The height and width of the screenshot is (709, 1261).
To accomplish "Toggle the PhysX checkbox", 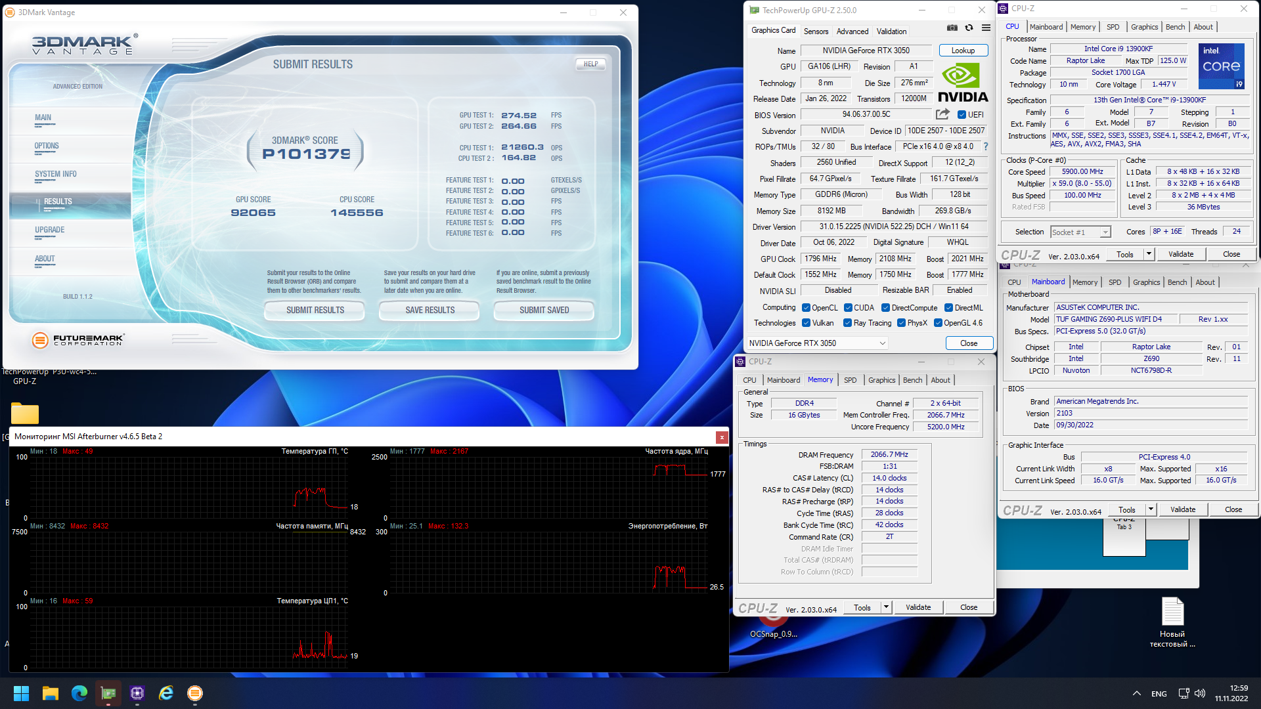I will (902, 323).
